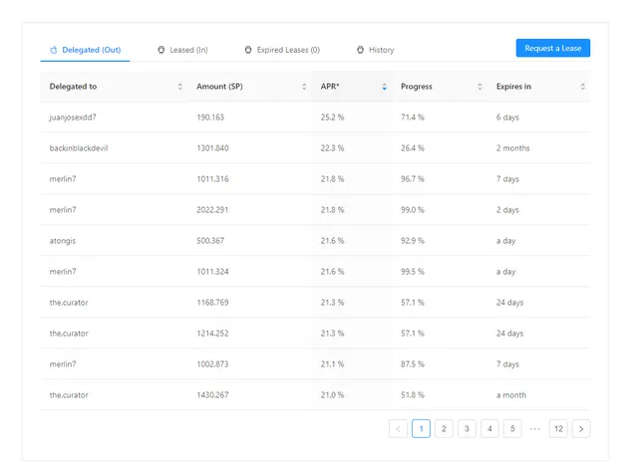The width and height of the screenshot is (638, 468).
Task: Open the Expired Leases (0) tab
Action: (282, 50)
